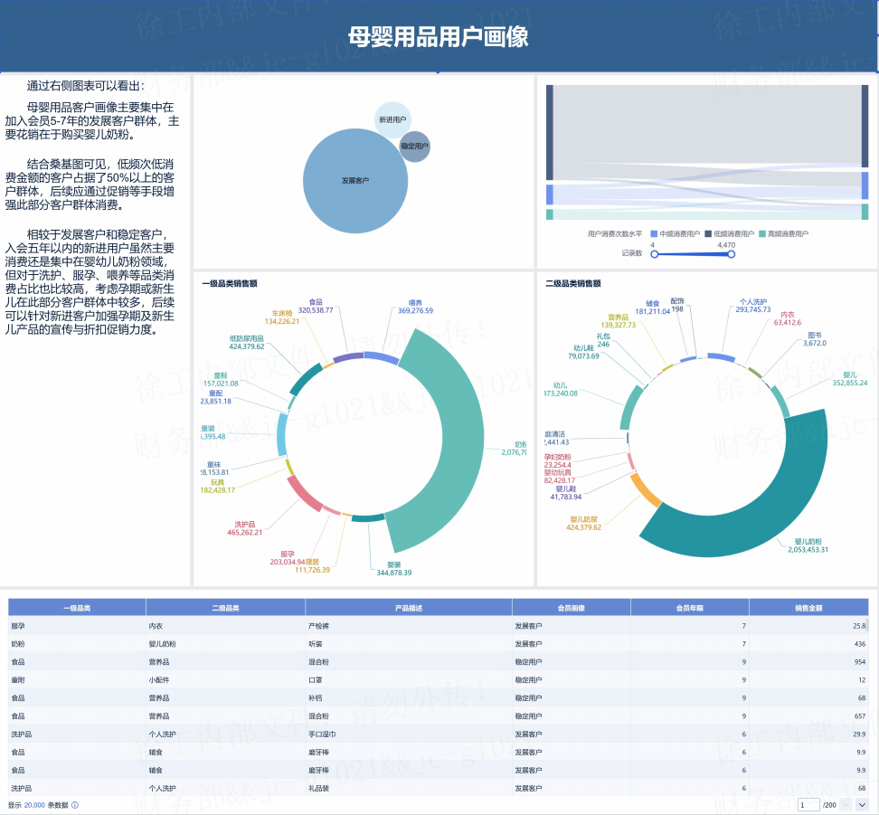The image size is (879, 815).
Task: Toggle 中频消费用户 legend item
Action: tap(676, 233)
